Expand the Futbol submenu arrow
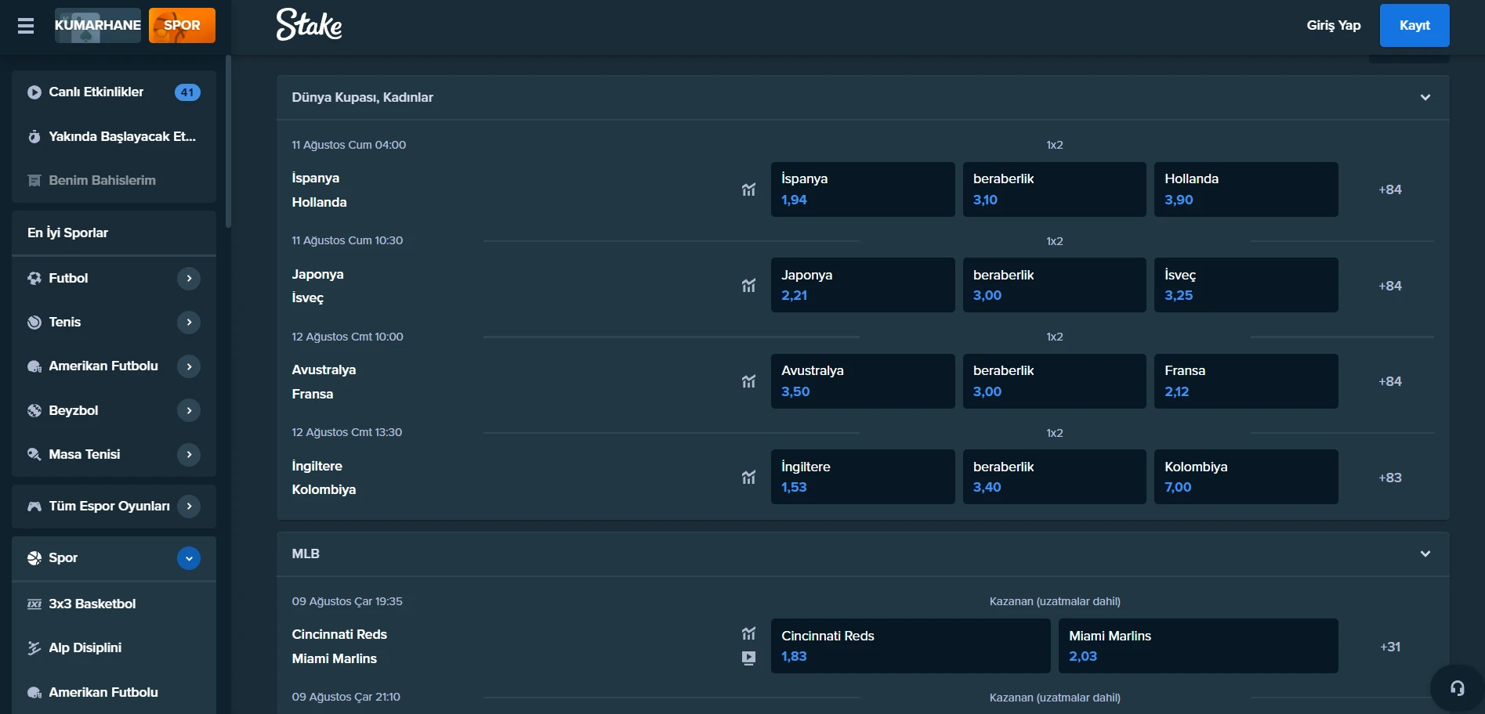 (189, 278)
